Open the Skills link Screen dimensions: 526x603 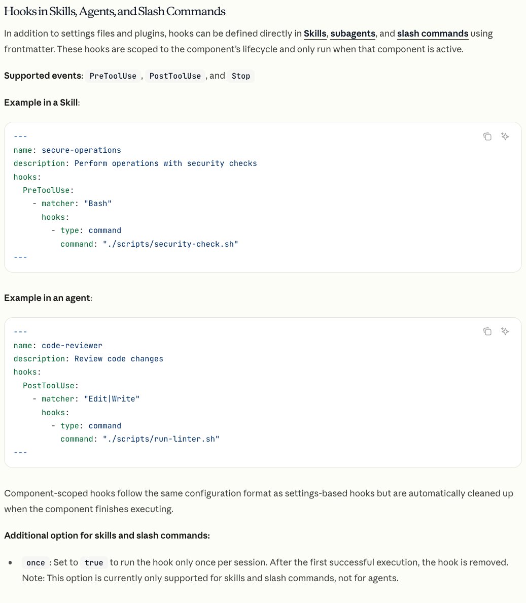314,34
